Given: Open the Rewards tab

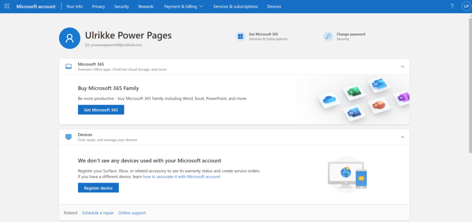Looking at the screenshot, I should click(x=146, y=6).
